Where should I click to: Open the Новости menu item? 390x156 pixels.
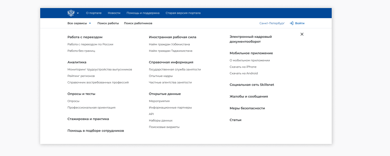(114, 13)
